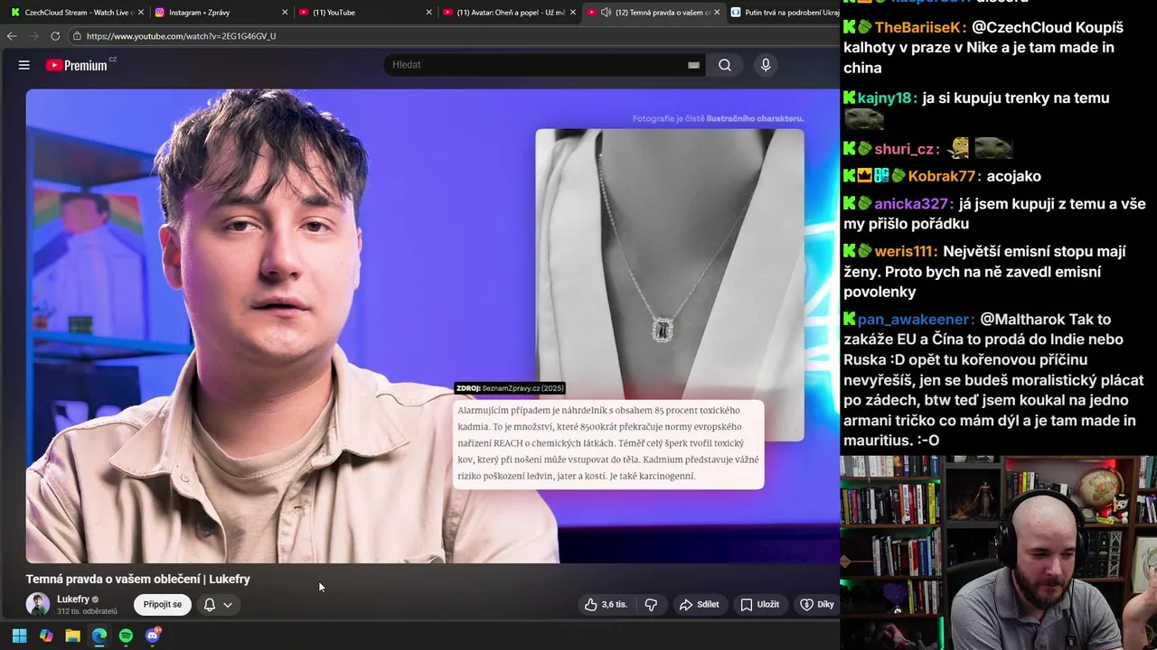Image resolution: width=1157 pixels, height=650 pixels.
Task: Click the video player to pause playback
Action: (x=432, y=325)
